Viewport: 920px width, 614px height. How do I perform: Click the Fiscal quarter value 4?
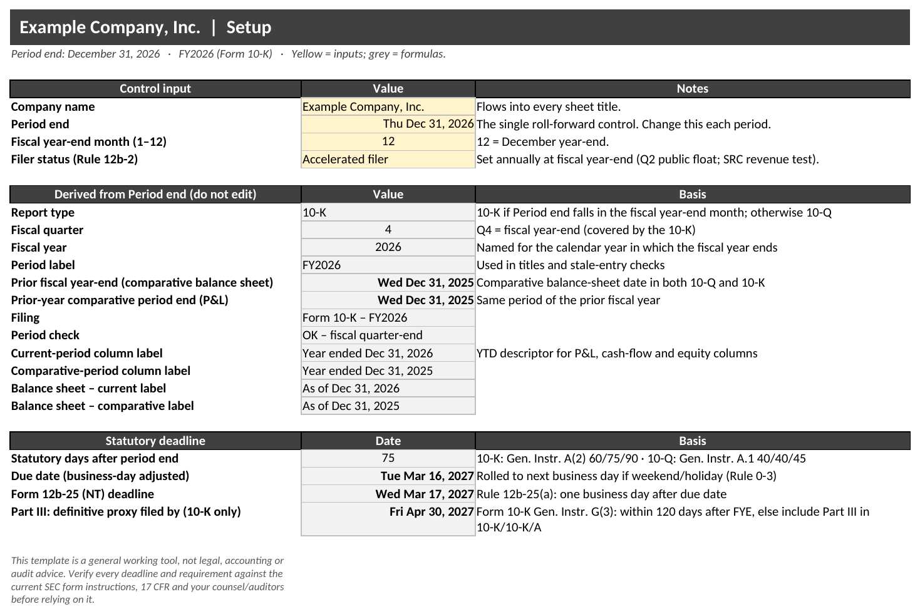(x=388, y=230)
